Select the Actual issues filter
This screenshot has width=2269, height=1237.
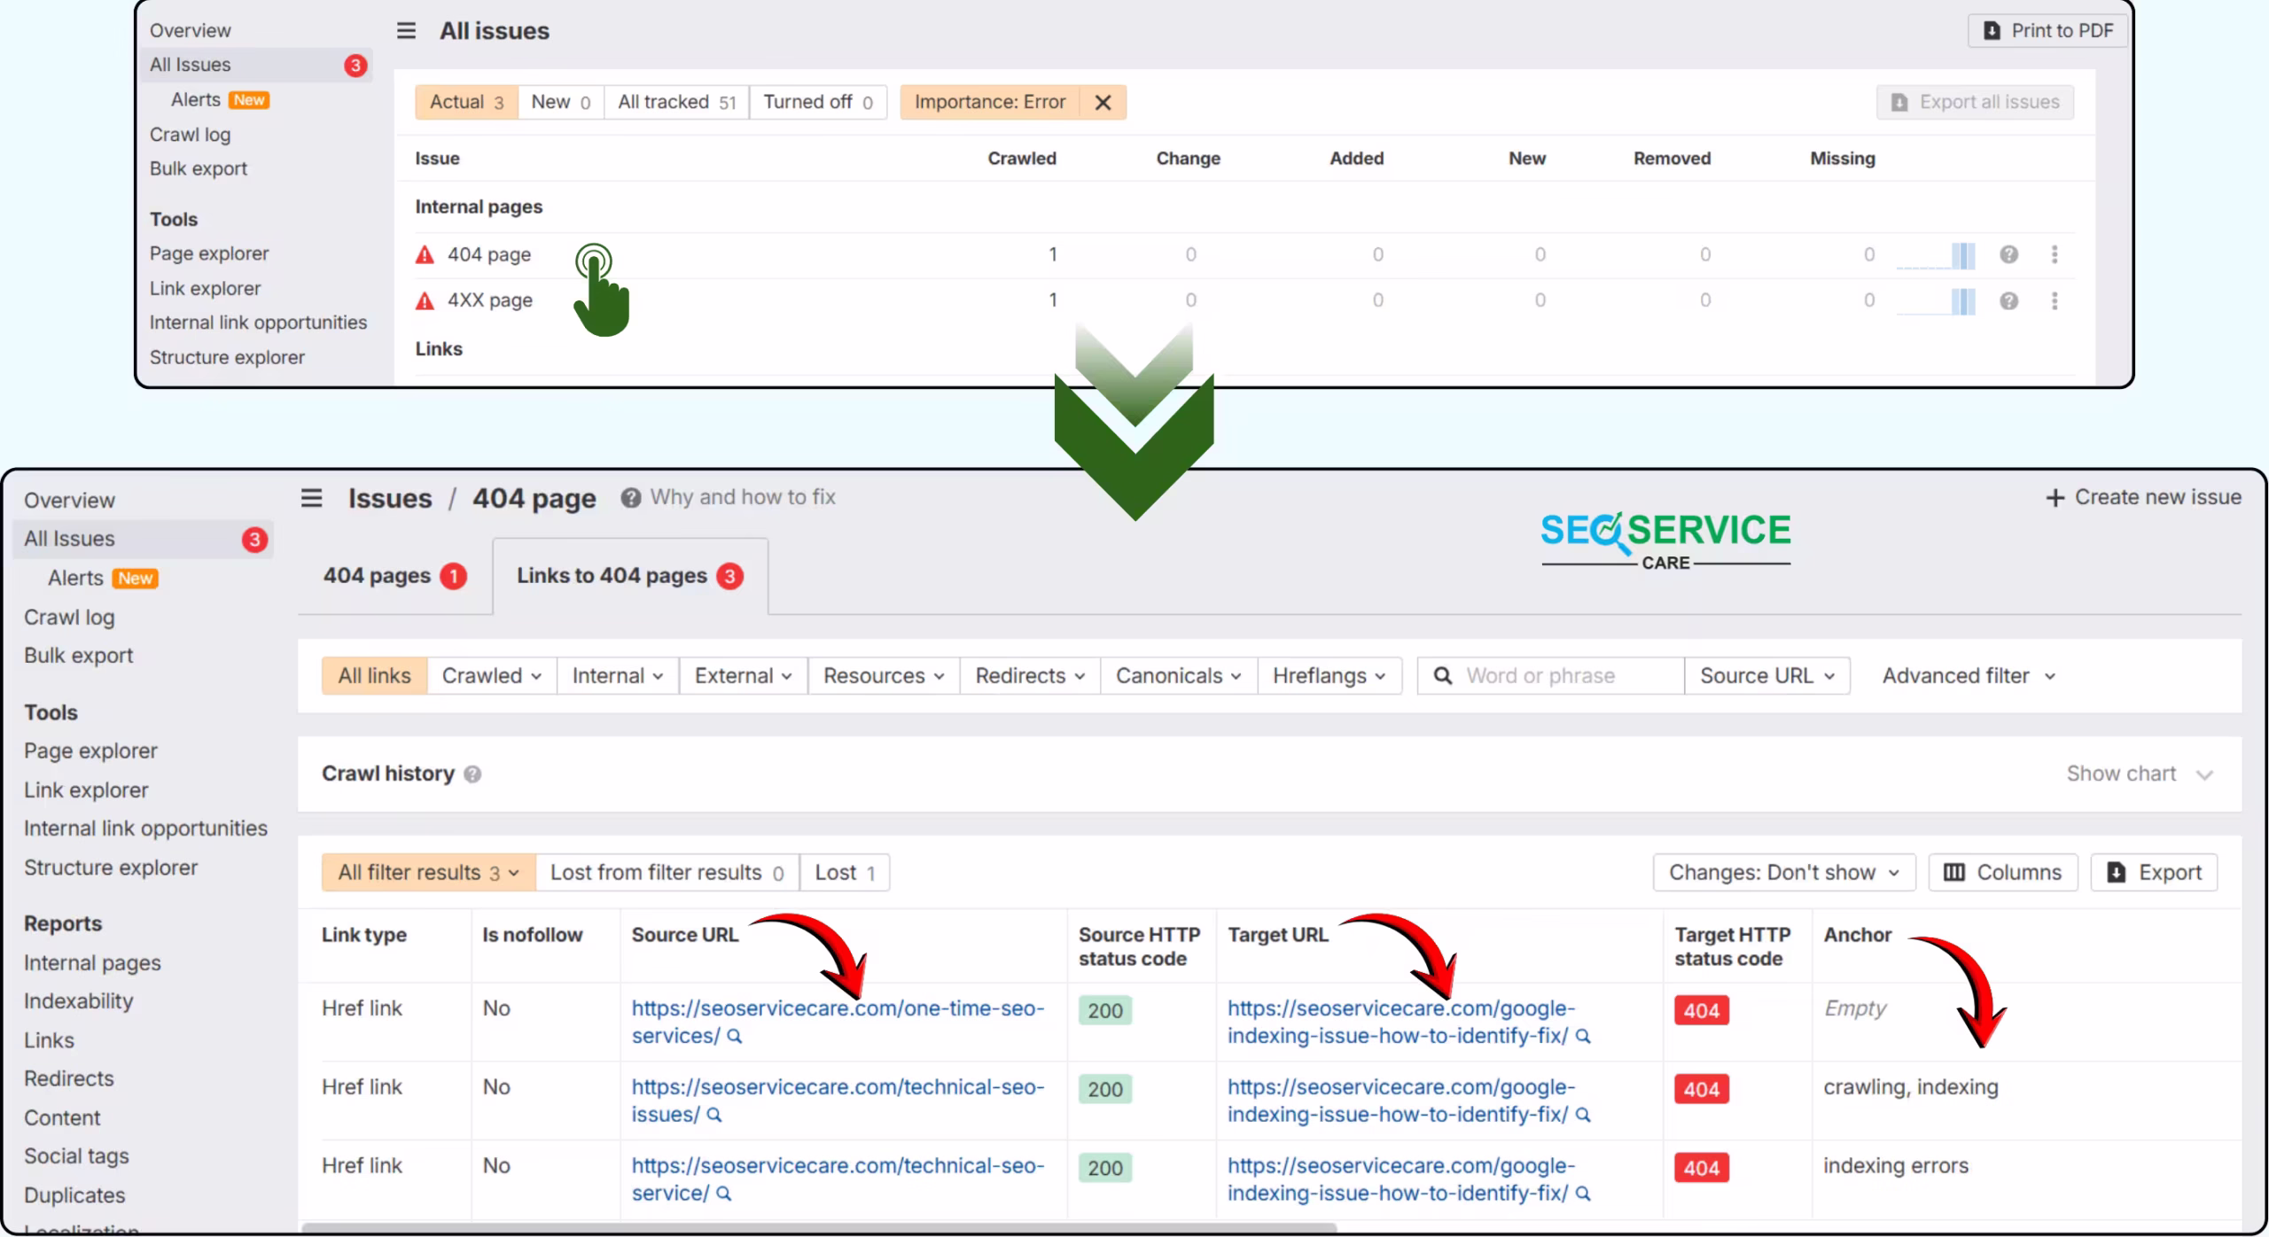click(x=464, y=101)
